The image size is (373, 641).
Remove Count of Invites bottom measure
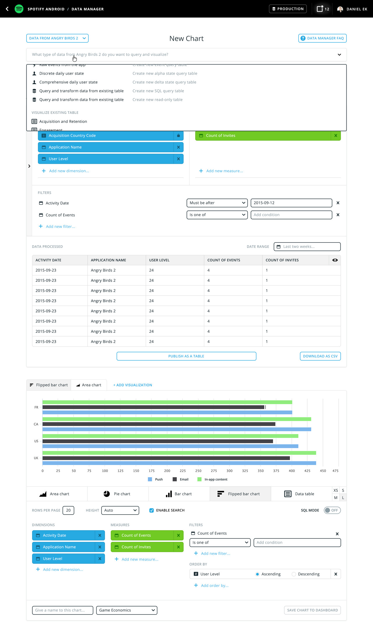tap(178, 547)
